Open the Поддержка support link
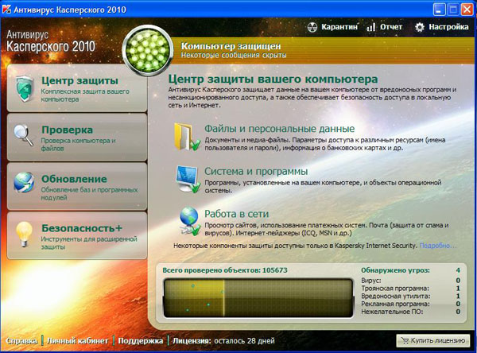 (140, 341)
